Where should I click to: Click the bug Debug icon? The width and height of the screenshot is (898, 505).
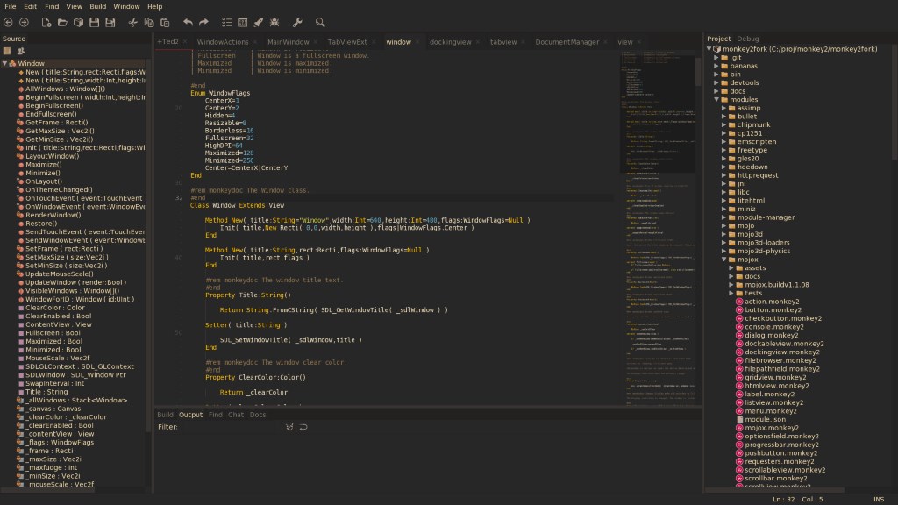[274, 22]
